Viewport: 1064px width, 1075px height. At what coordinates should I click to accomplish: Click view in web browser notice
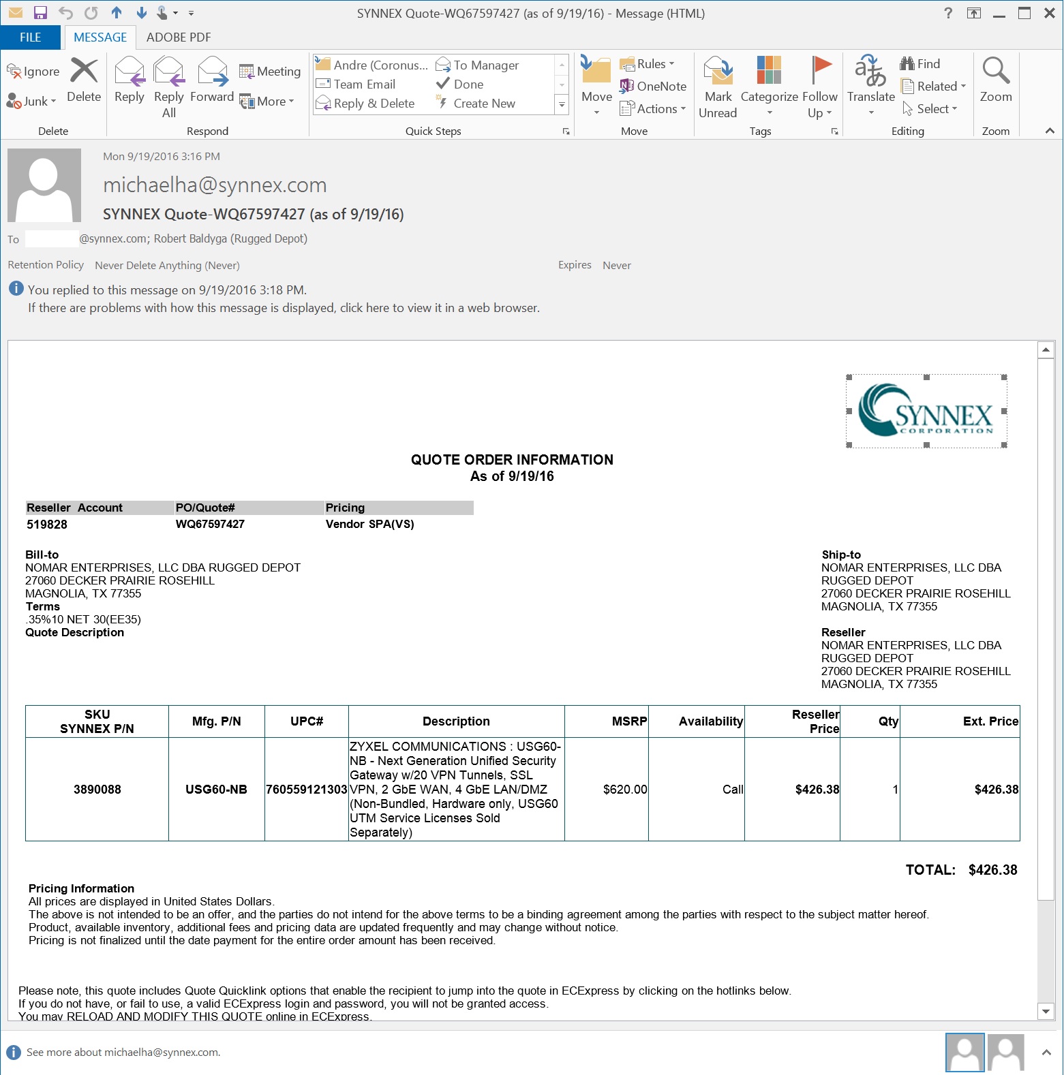284,308
